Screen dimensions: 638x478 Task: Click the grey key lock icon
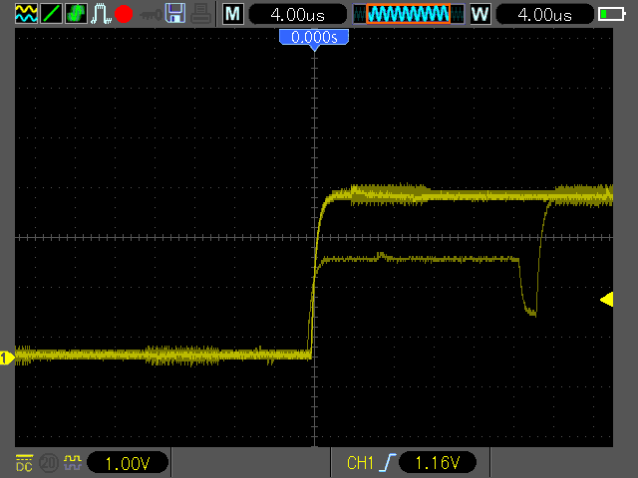151,15
